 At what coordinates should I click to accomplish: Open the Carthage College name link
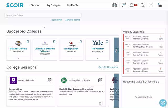pos(71,49)
